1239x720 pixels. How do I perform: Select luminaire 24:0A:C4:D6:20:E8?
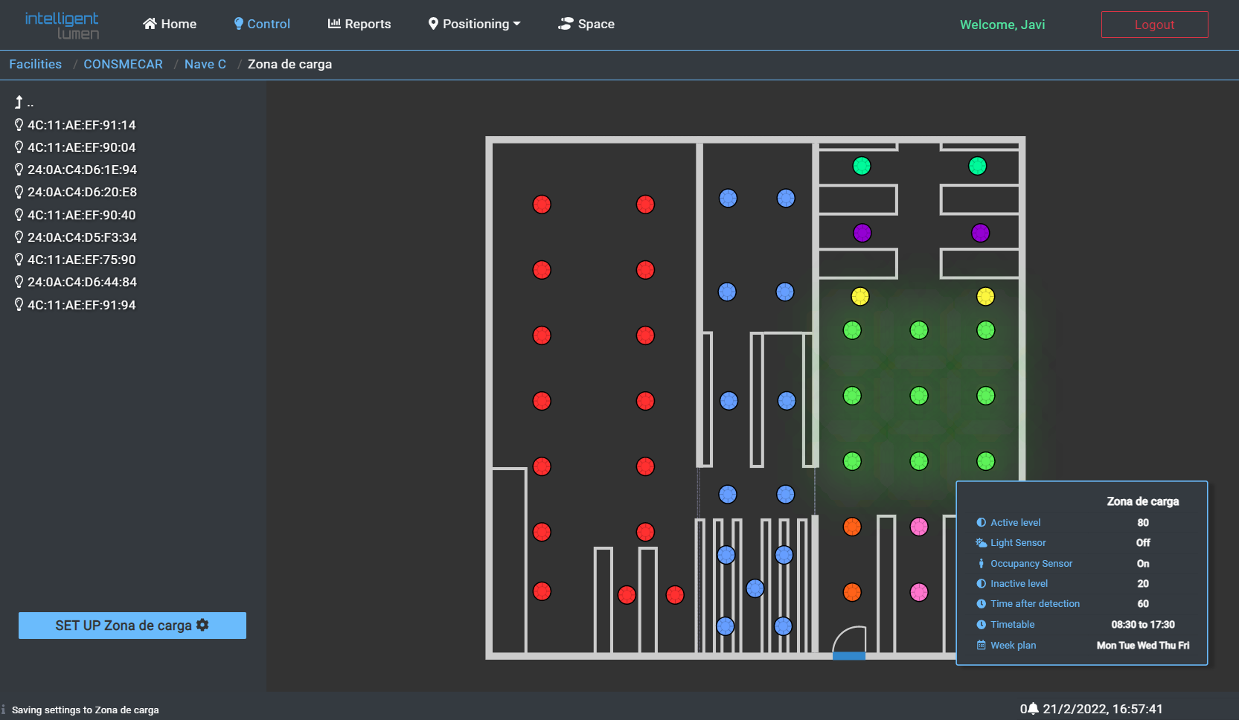click(76, 192)
